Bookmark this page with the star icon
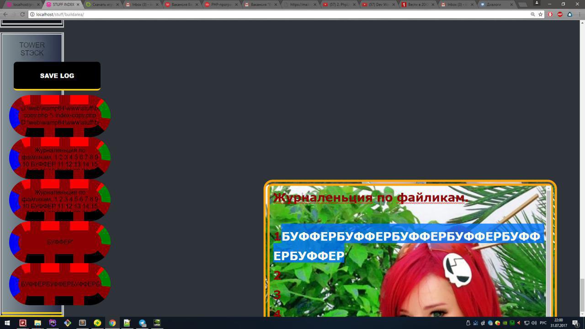585x329 pixels. click(x=540, y=14)
